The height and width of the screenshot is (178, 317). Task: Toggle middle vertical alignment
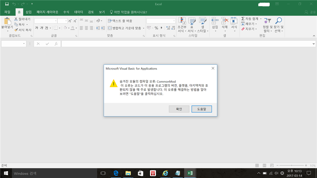pyautogui.click(x=86, y=21)
